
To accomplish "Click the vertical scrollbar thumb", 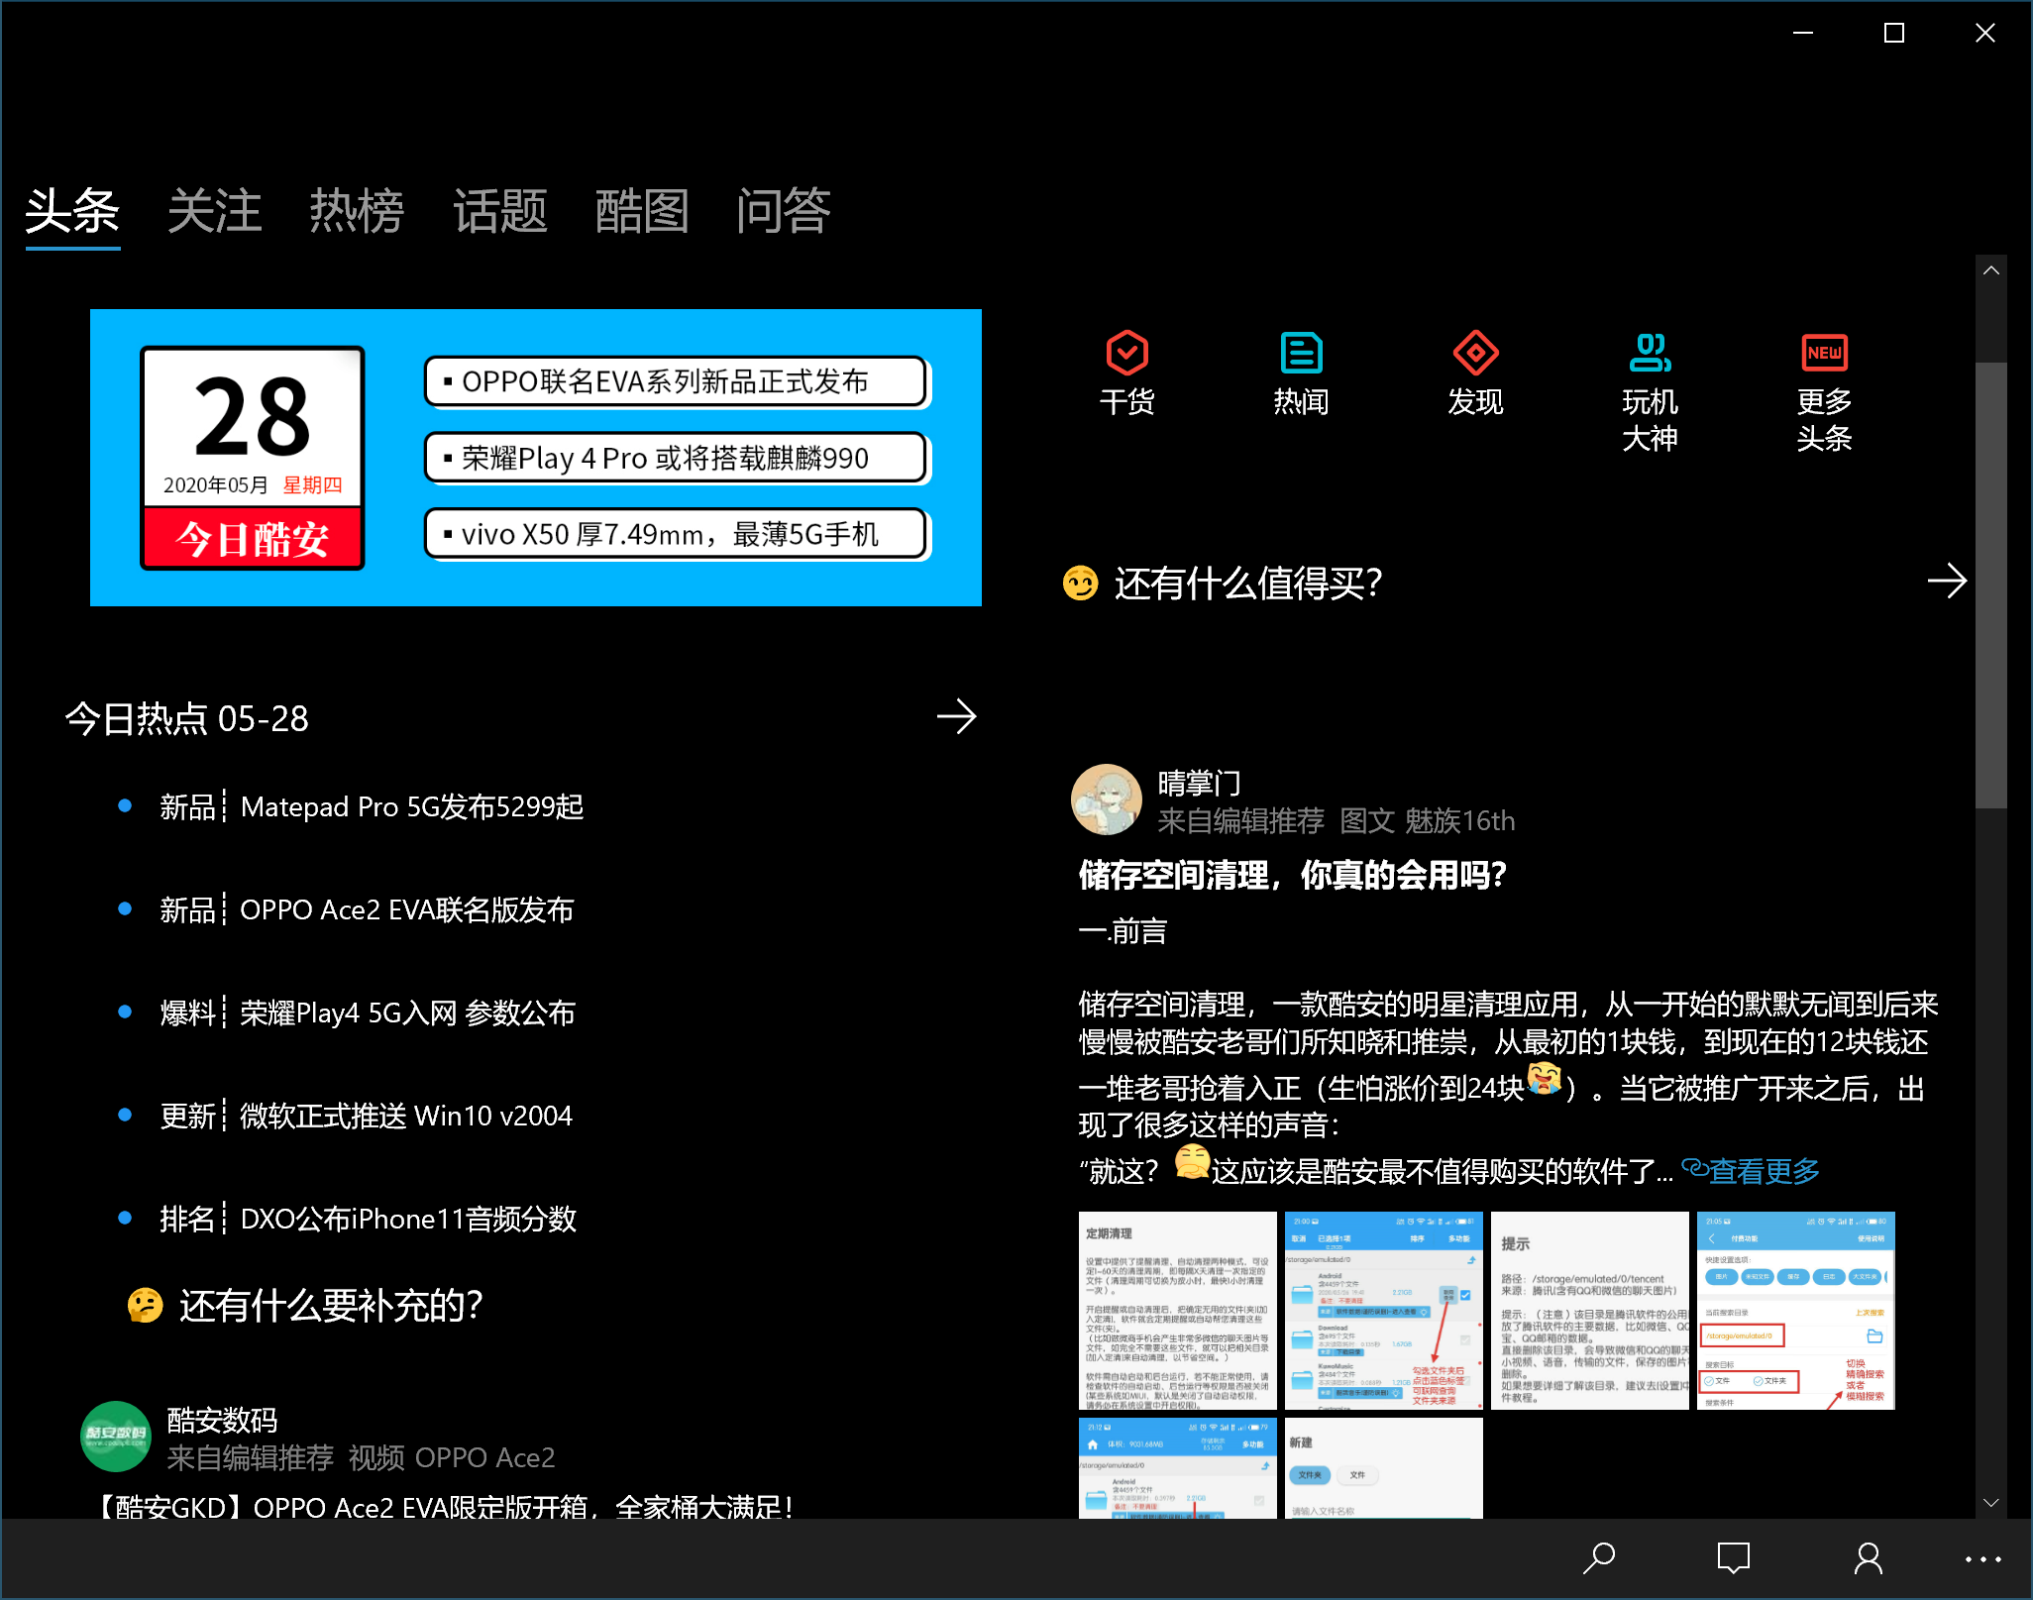I will tap(1990, 585).
